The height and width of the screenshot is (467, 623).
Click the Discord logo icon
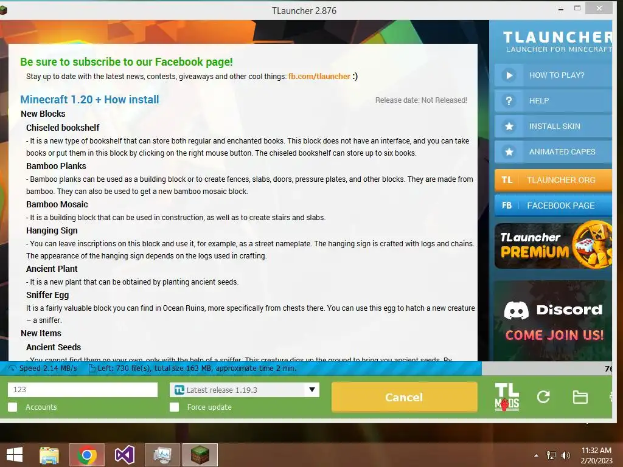(x=516, y=310)
